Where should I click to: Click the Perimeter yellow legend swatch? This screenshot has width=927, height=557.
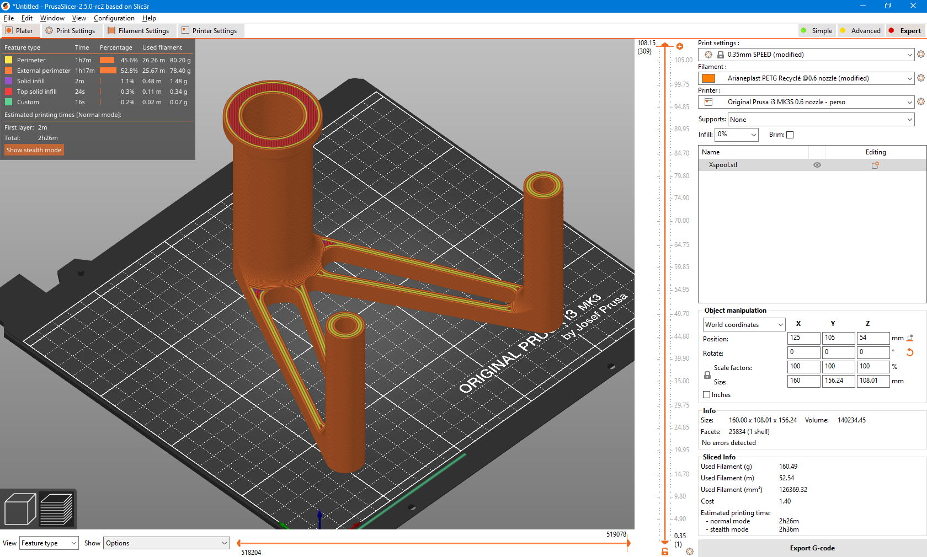[9, 60]
